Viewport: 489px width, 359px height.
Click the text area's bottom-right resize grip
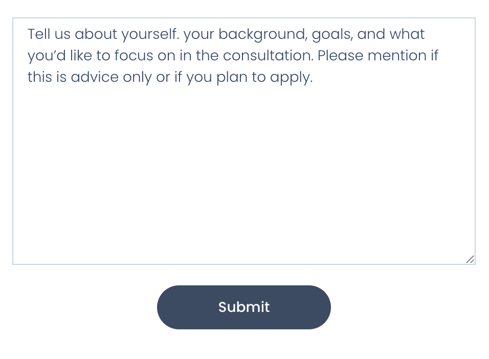tap(470, 259)
